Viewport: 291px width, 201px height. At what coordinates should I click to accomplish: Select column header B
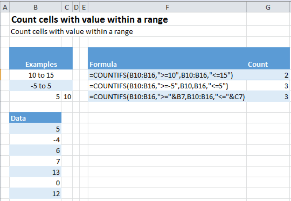pos(35,7)
